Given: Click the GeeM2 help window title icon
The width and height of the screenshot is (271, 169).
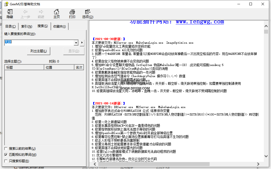Looking at the screenshot, I should tap(6, 4).
